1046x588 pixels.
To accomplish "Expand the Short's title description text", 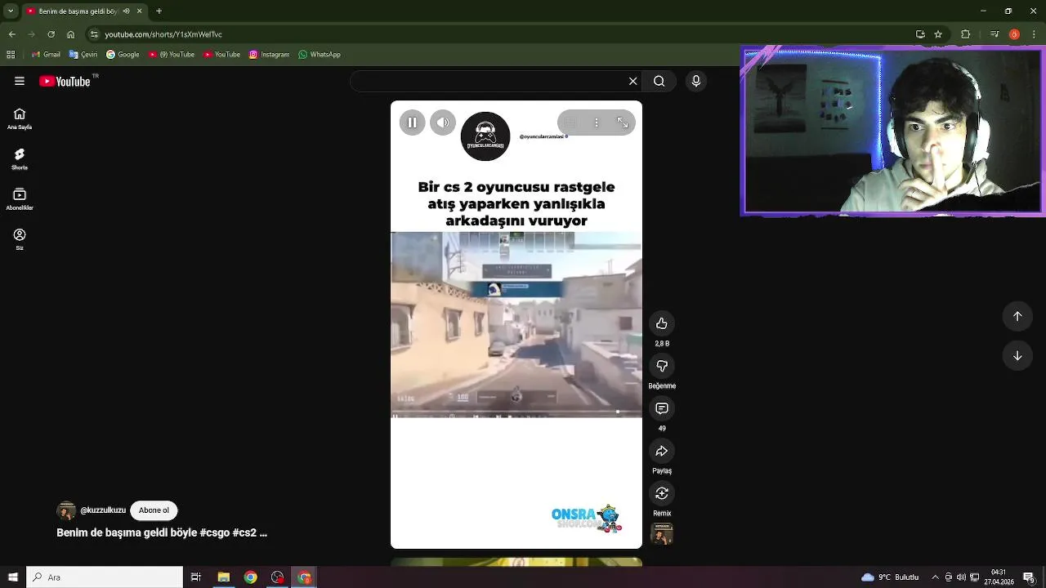I will [x=162, y=532].
